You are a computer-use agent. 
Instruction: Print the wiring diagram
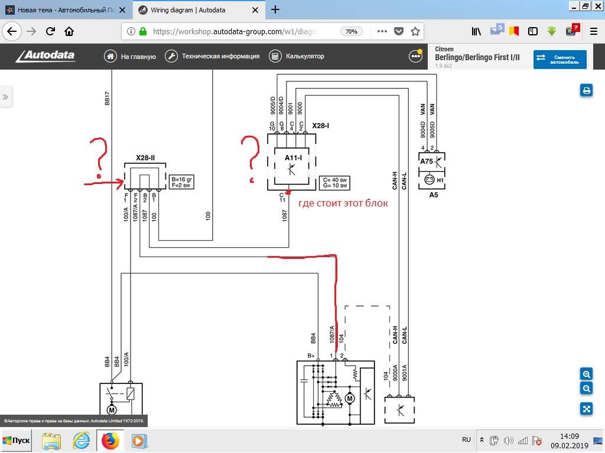(x=586, y=90)
